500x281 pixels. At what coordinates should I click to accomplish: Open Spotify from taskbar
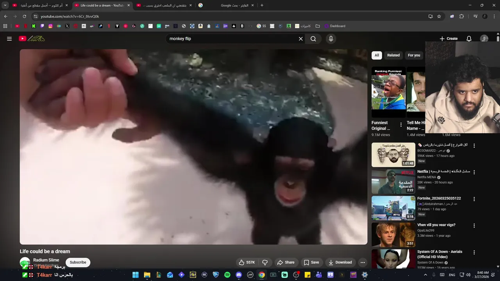pos(227,275)
